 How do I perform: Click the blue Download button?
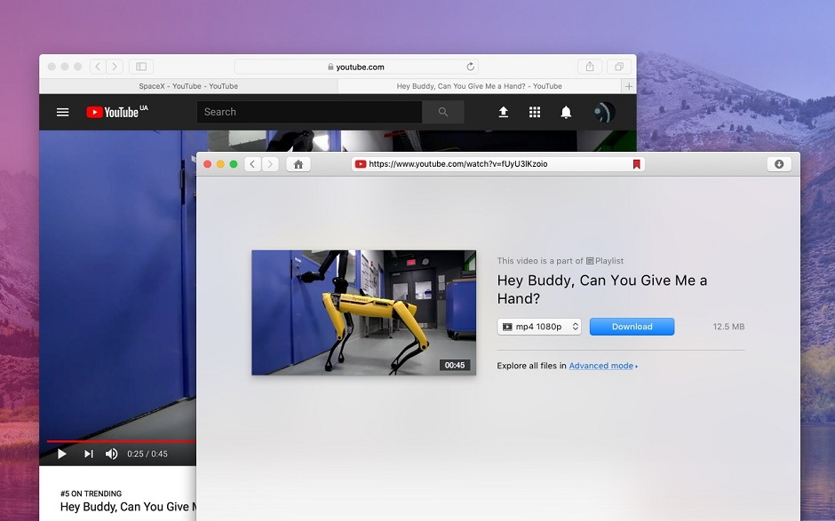coord(632,327)
